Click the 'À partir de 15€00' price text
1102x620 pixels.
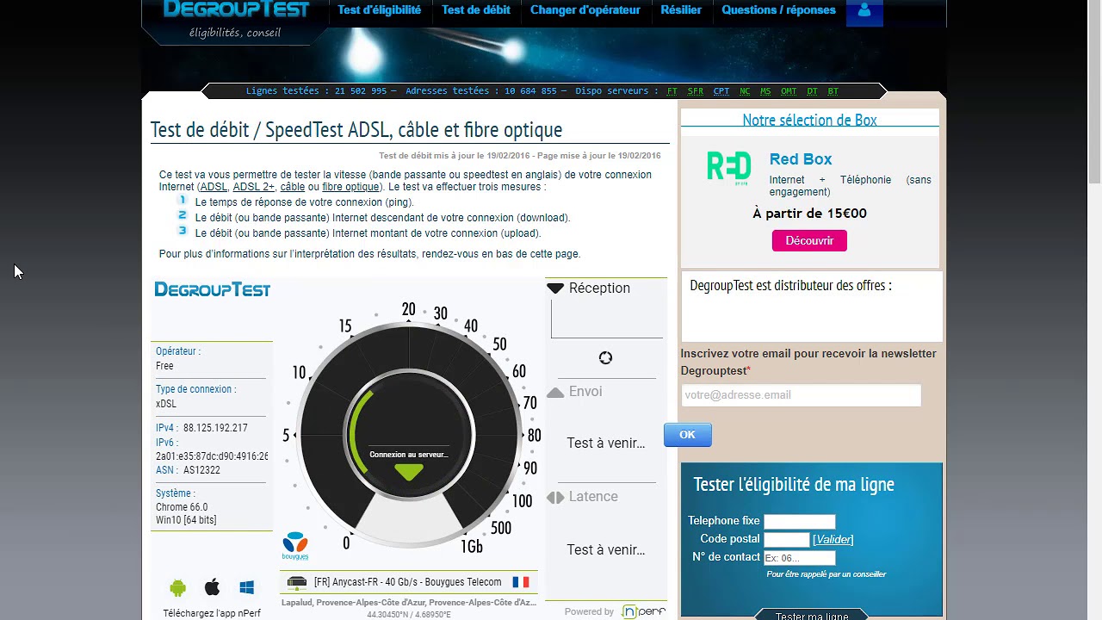[809, 214]
